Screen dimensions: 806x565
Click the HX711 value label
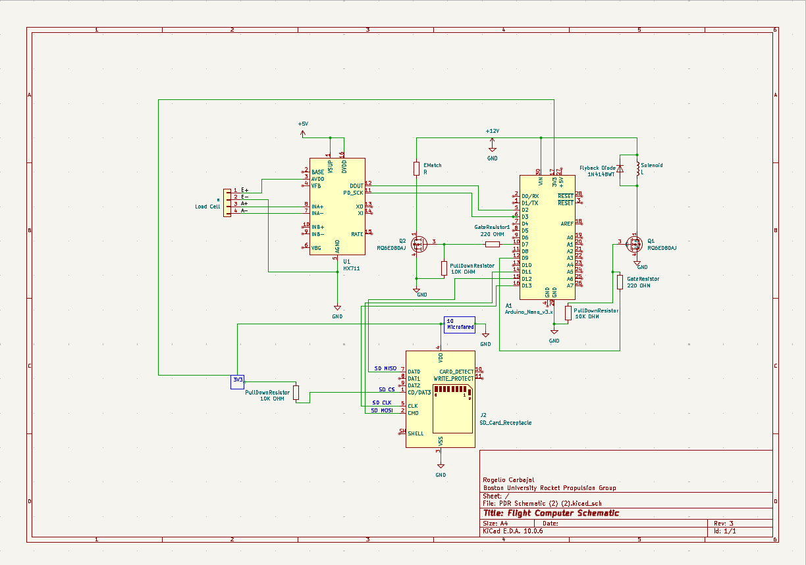pos(352,268)
